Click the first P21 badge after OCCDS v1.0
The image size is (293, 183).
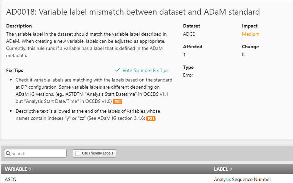(x=117, y=102)
